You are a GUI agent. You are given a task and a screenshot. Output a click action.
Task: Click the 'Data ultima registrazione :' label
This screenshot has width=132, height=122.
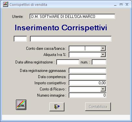(x=35, y=62)
